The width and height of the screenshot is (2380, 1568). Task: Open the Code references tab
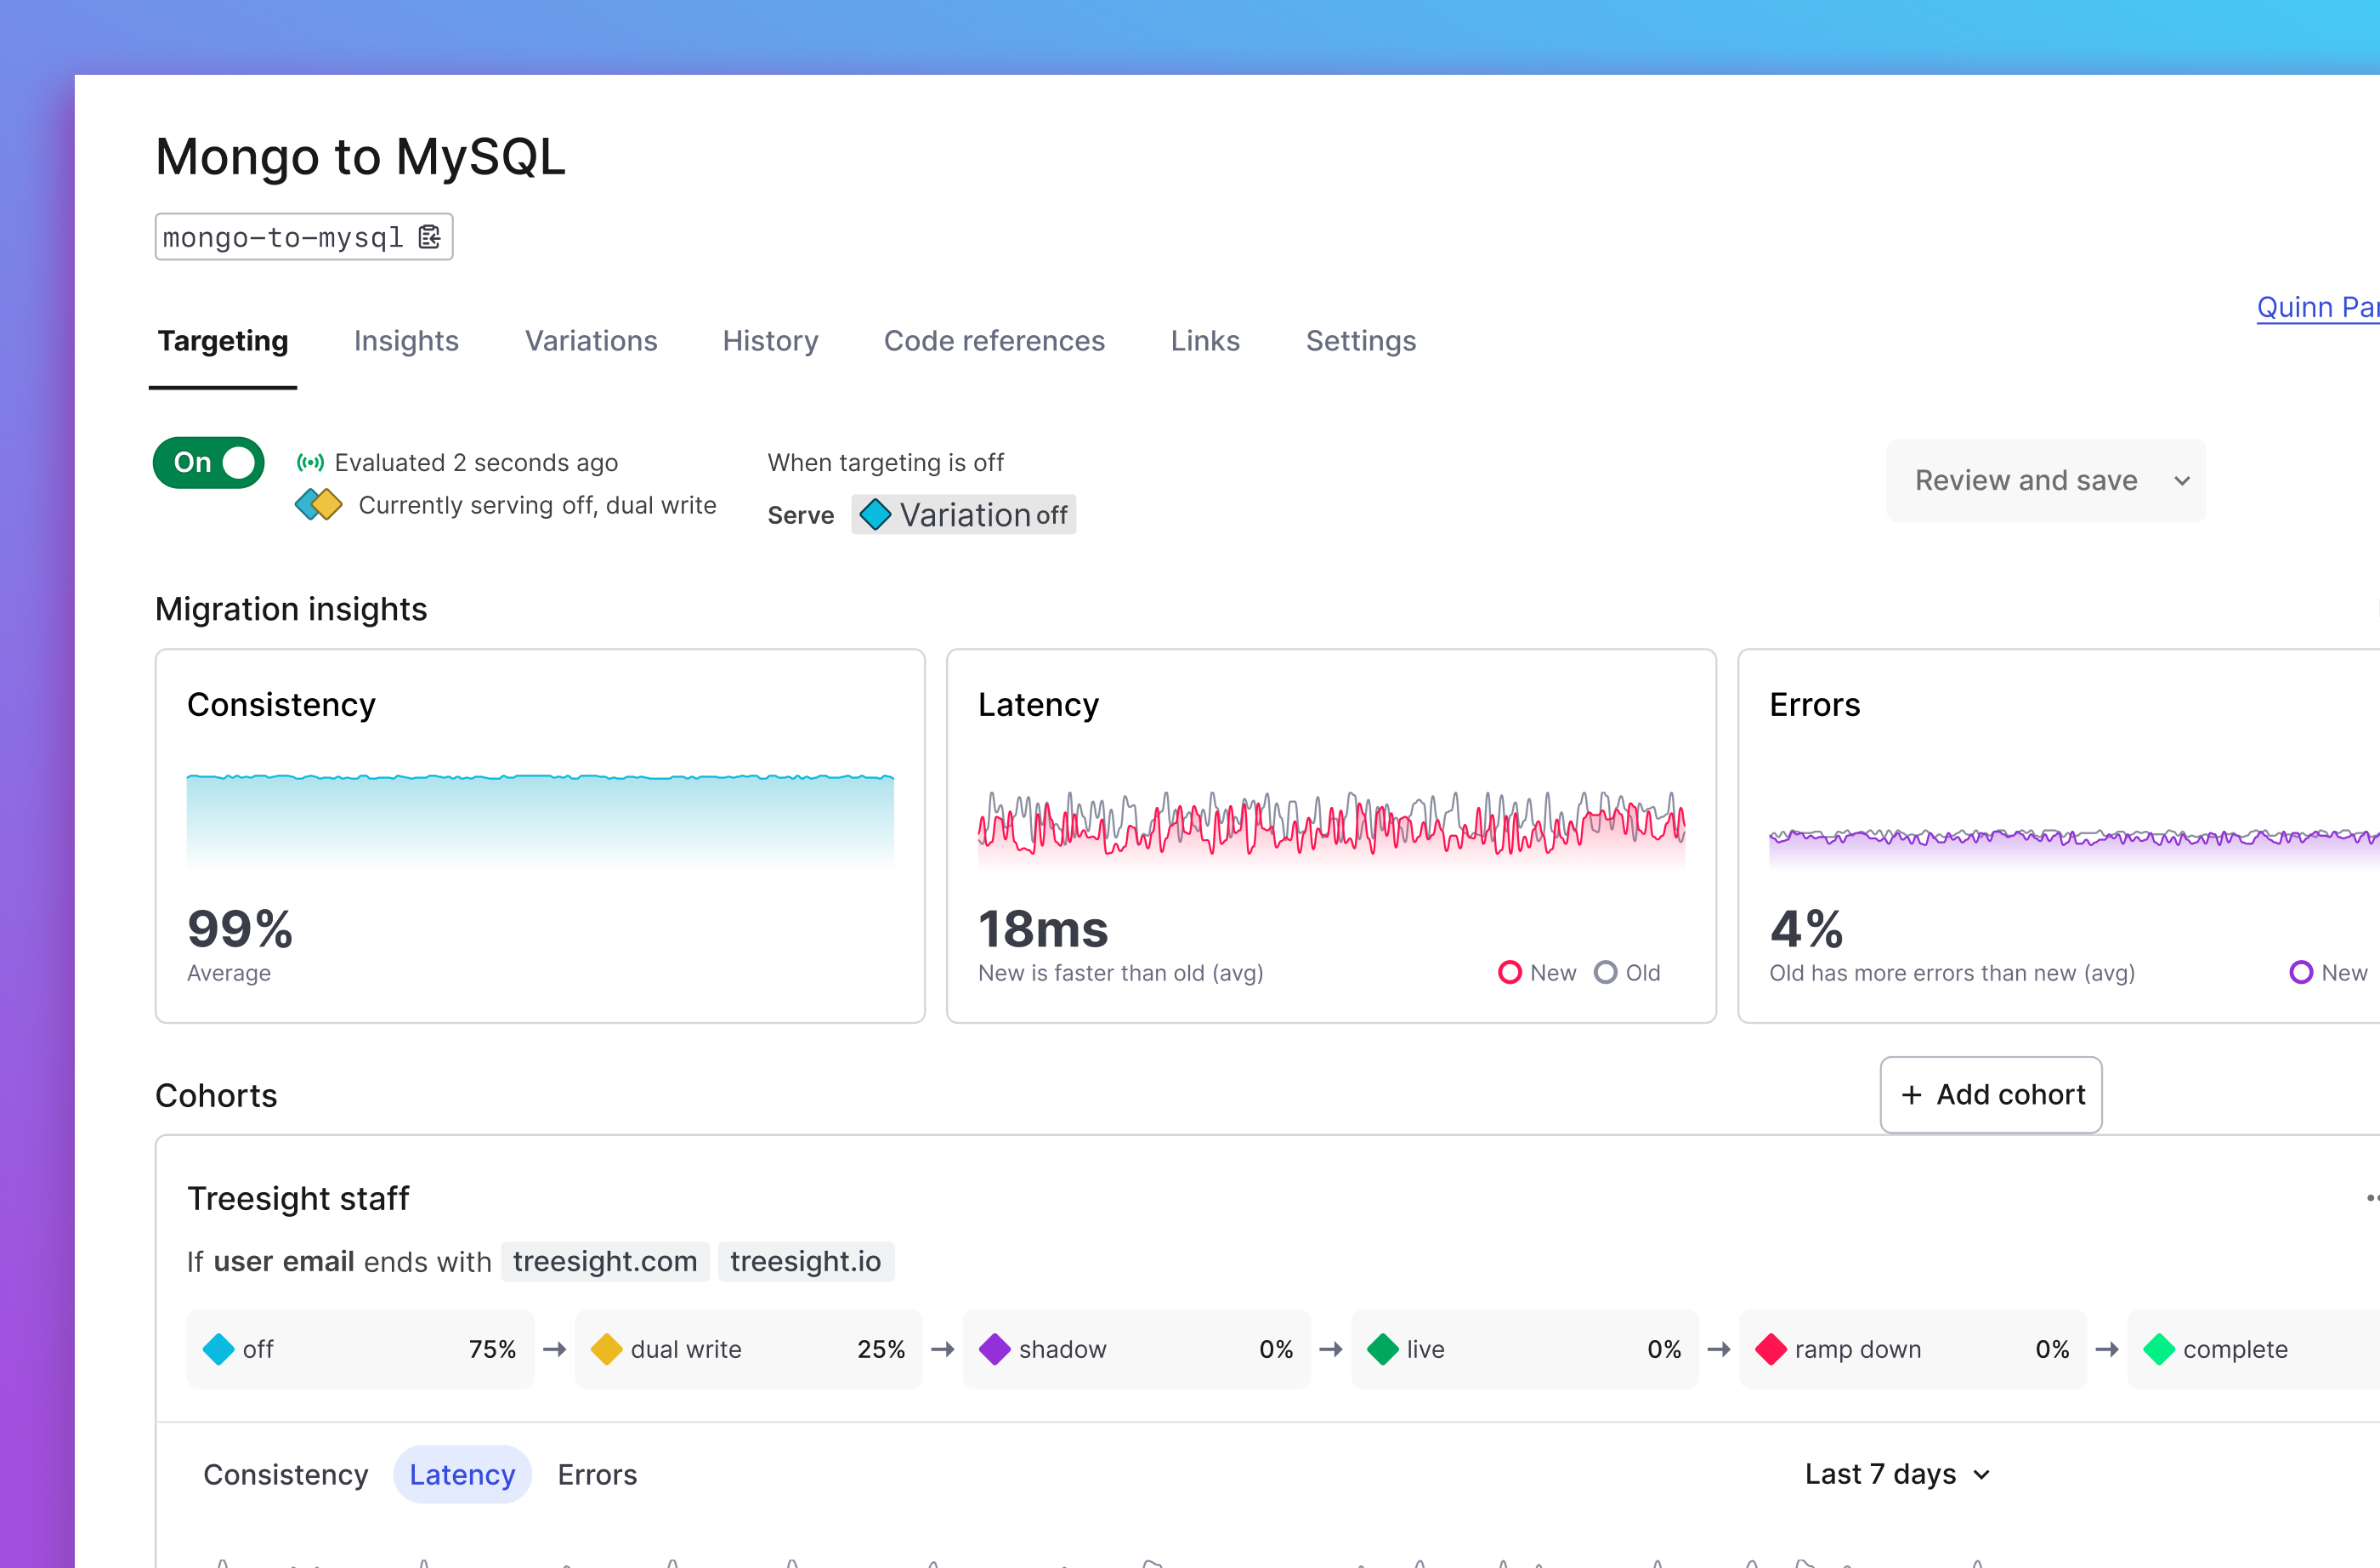tap(994, 341)
